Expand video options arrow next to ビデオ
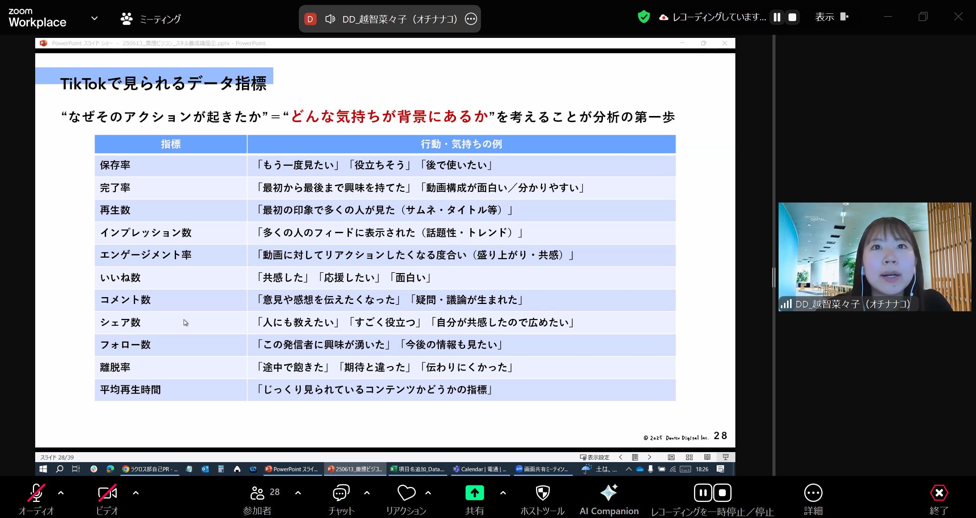This screenshot has height=518, width=976. [136, 493]
